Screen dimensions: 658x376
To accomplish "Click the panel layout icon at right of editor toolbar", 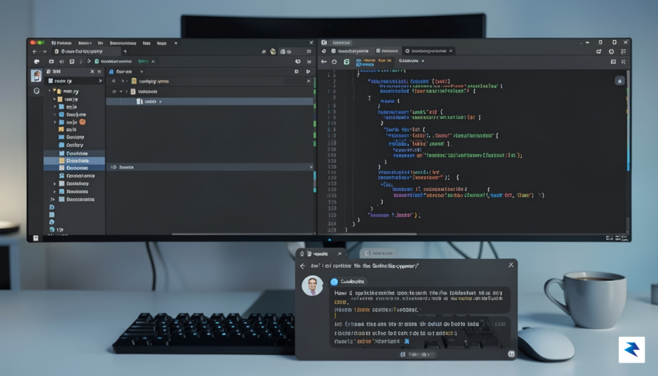I will click(x=613, y=62).
